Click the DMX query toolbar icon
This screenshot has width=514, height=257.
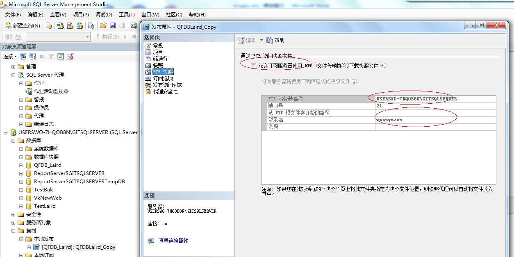click(70, 25)
